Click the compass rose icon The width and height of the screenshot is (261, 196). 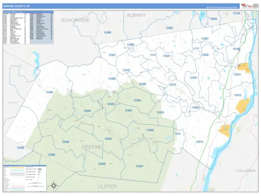(54, 186)
